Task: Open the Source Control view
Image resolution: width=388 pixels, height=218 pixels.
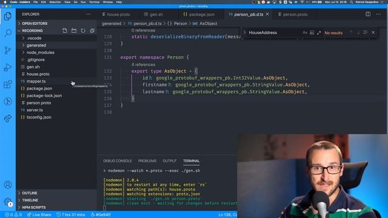Action: click(8, 50)
